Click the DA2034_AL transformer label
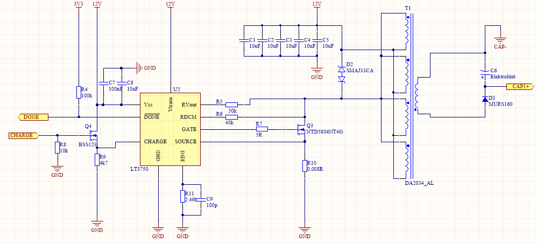This screenshot has height=243, width=537. (x=419, y=184)
